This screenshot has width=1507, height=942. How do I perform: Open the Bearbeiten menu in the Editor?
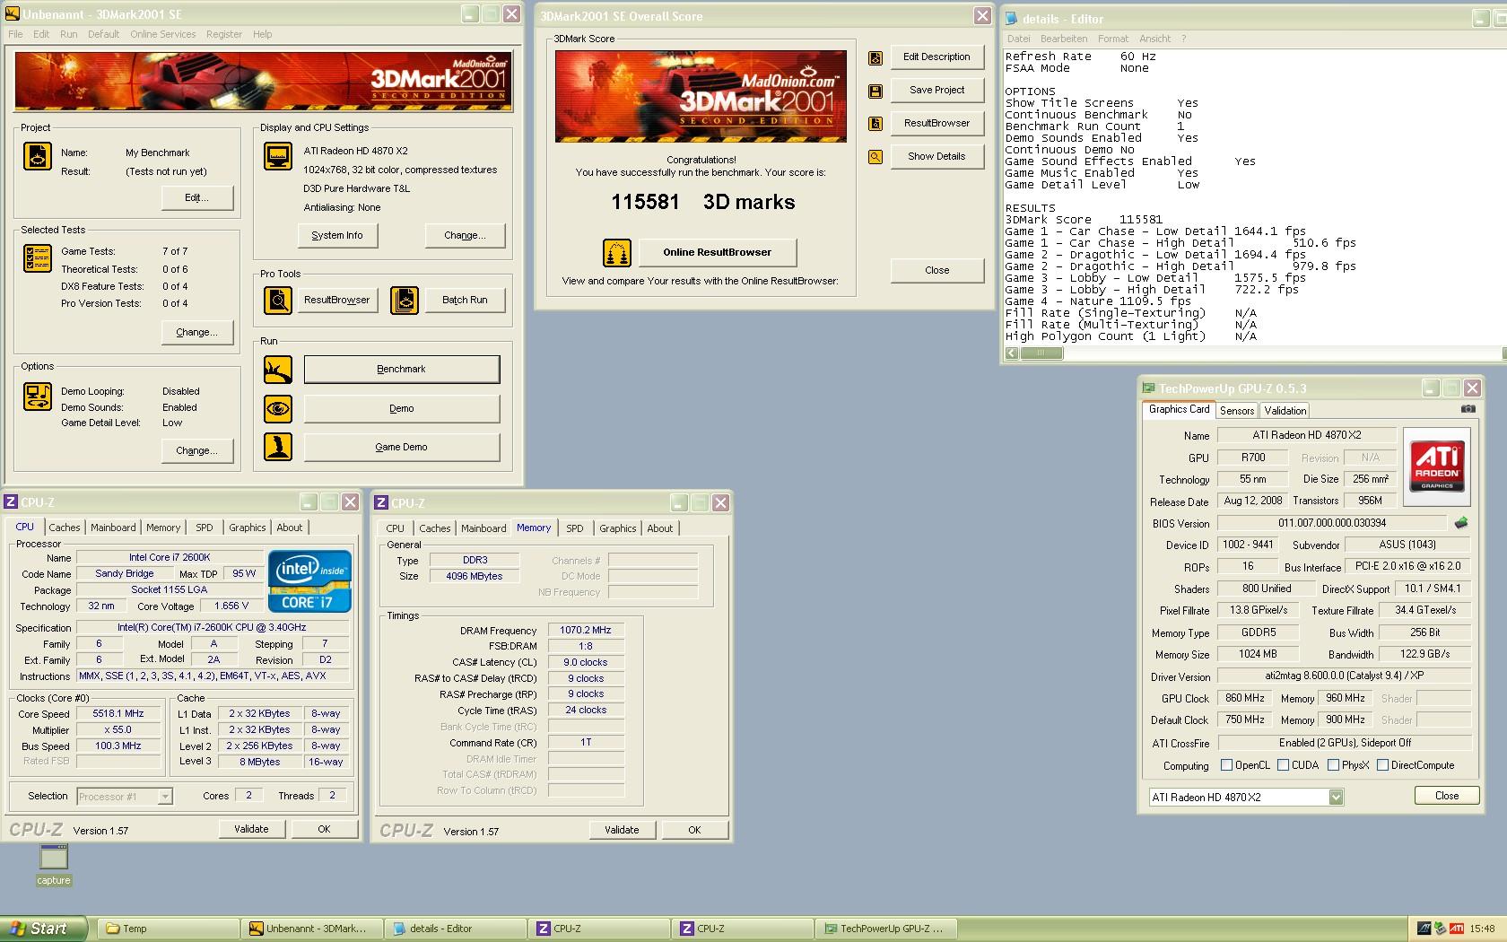click(1064, 39)
